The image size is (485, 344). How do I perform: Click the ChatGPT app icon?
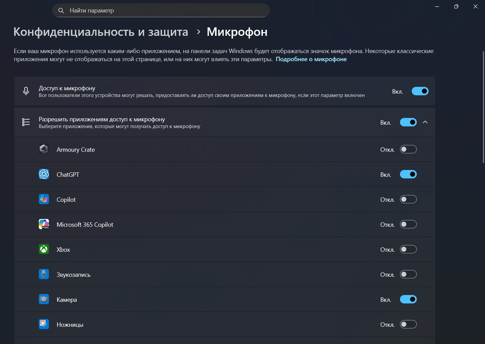(x=44, y=174)
